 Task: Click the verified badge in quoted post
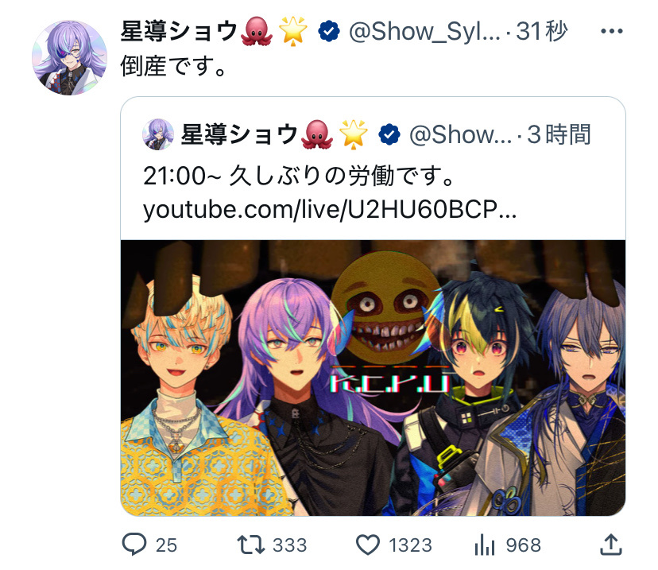[x=389, y=134]
